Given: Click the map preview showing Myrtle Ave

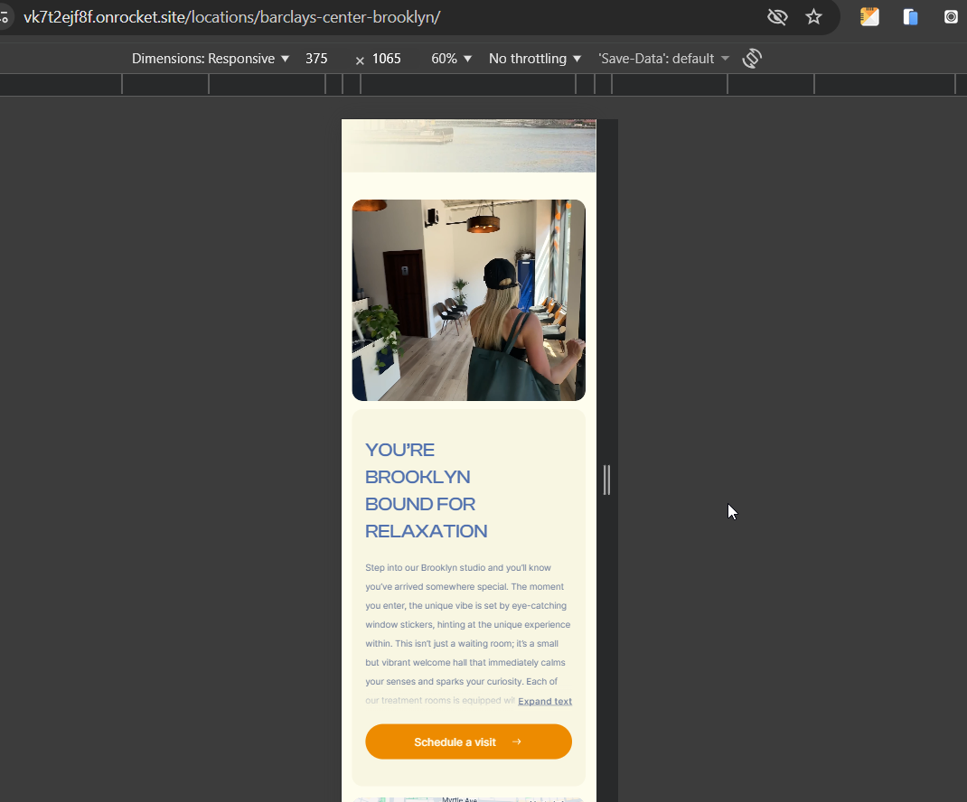Looking at the screenshot, I should [x=469, y=799].
